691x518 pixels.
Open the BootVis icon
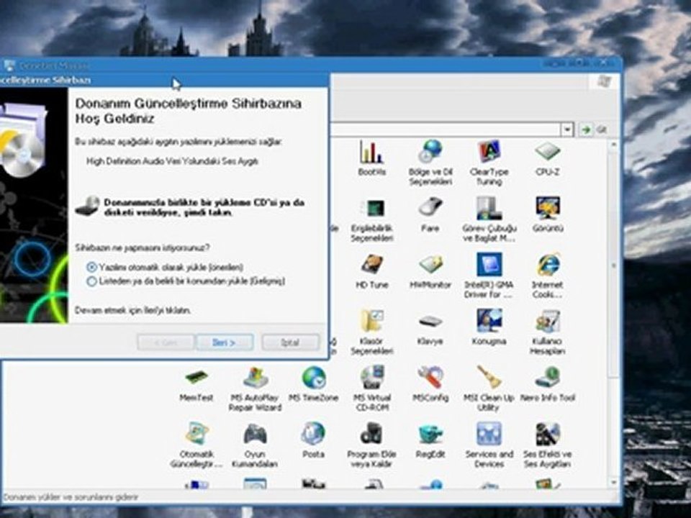pos(371,153)
